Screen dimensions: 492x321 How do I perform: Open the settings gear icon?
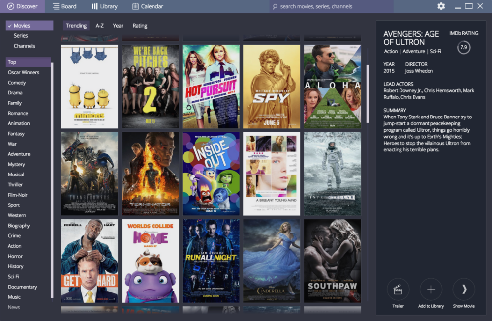point(441,6)
